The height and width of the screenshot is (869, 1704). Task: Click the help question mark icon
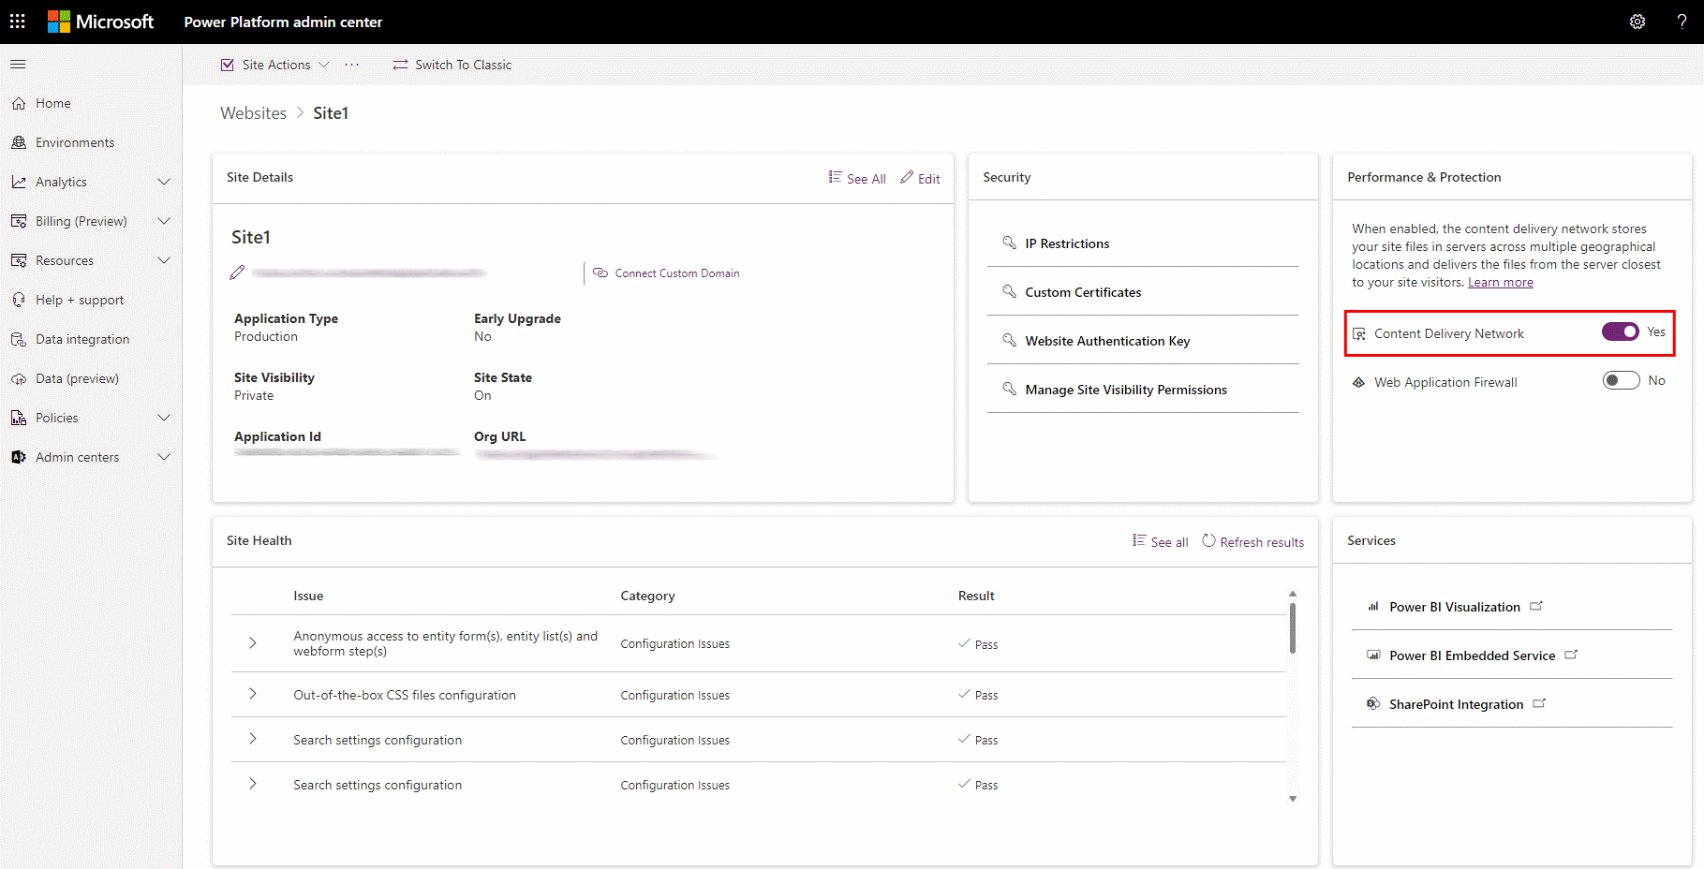1682,22
